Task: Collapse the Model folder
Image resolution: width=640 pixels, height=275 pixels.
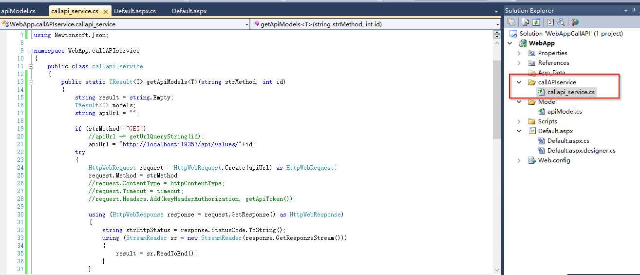Action: (x=519, y=102)
